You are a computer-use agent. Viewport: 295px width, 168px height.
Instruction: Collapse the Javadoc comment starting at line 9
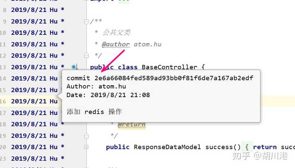(x=86, y=22)
